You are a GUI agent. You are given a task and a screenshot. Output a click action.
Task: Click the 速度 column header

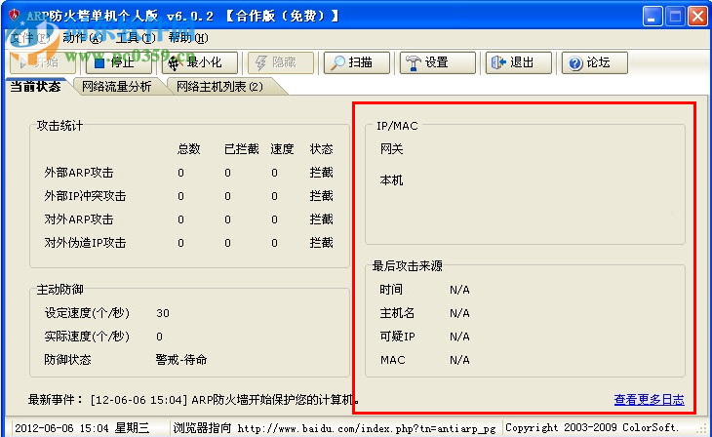[x=282, y=149]
